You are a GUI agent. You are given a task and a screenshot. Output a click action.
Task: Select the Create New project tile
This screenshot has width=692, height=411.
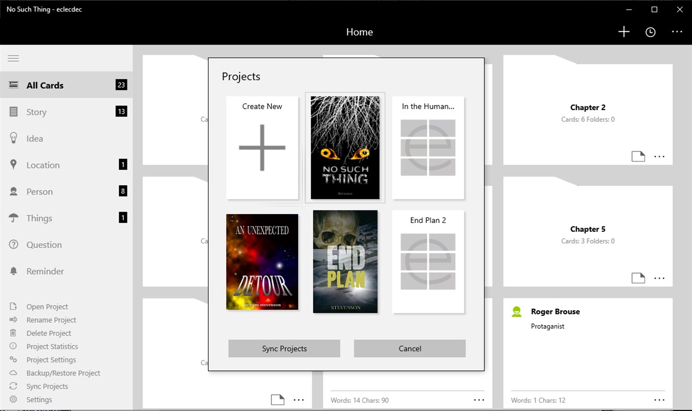pos(262,148)
